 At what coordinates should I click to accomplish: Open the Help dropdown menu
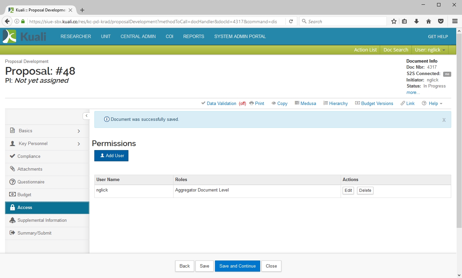click(x=433, y=103)
